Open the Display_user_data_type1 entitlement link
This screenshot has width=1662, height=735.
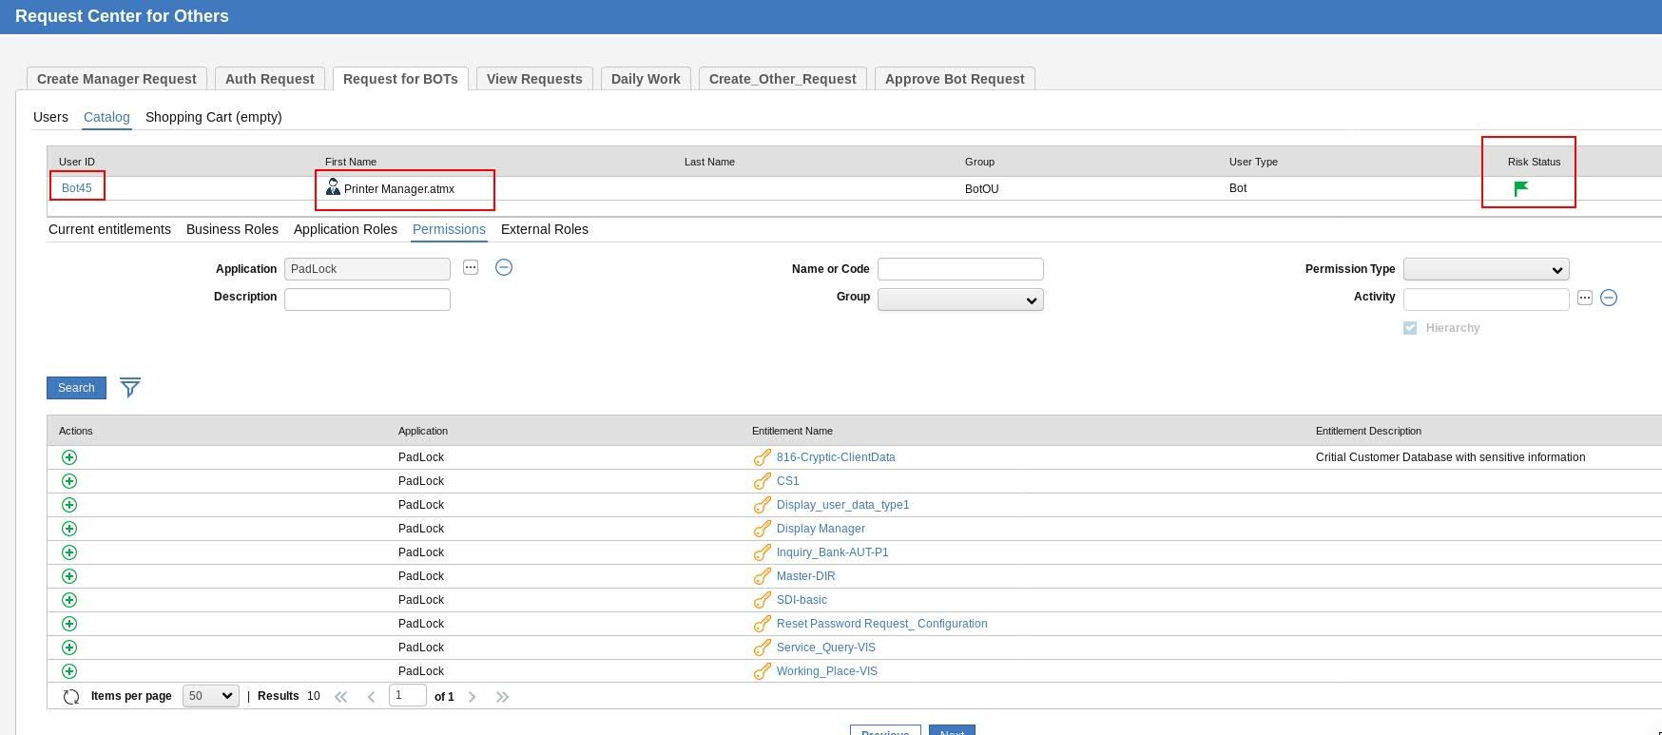pos(843,505)
